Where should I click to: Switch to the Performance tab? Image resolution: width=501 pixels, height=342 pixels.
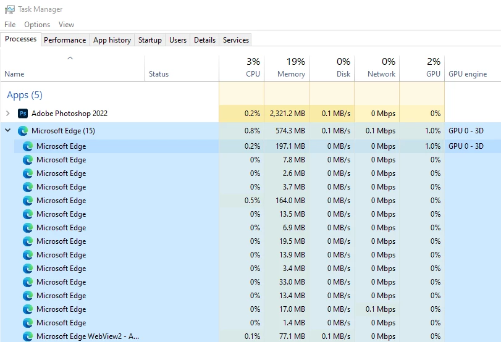(x=65, y=40)
